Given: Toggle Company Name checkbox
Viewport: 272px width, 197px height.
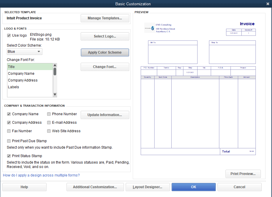Looking at the screenshot, I should point(9,114).
